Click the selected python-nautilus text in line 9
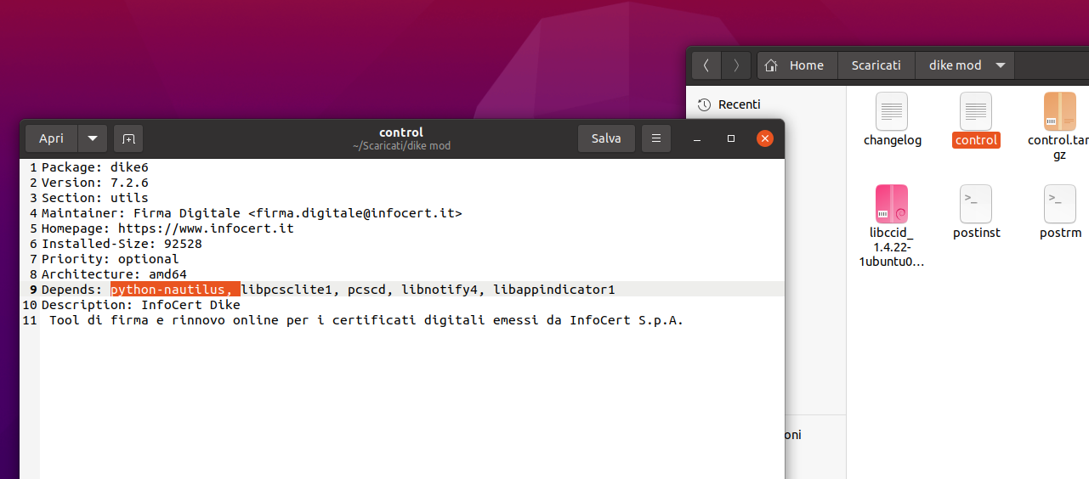 pyautogui.click(x=174, y=290)
